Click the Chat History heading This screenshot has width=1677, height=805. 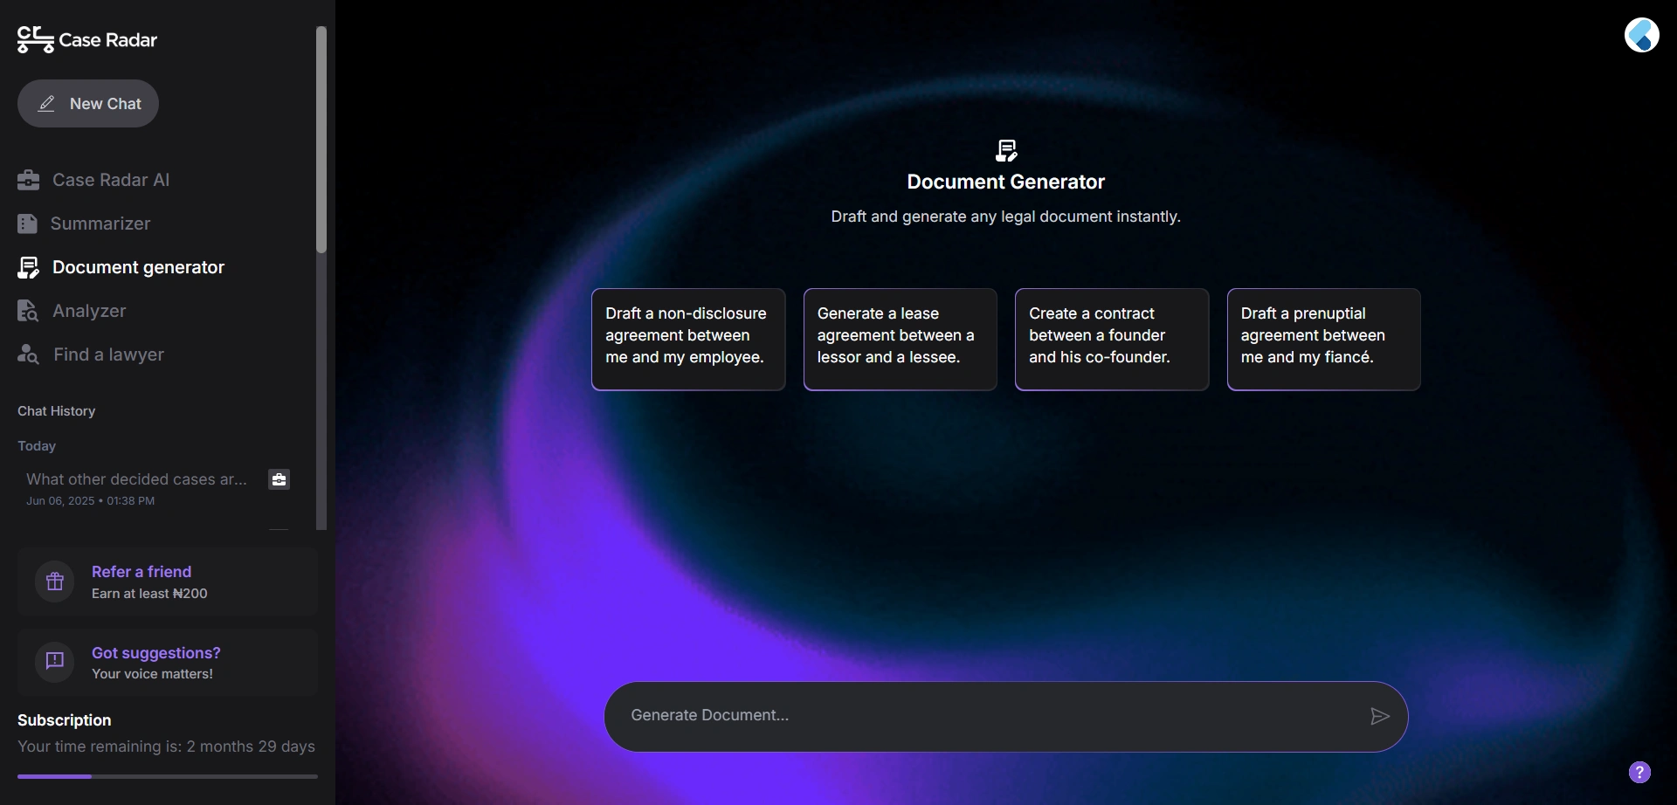tap(57, 411)
